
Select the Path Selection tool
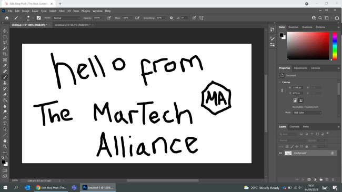pyautogui.click(x=5, y=129)
